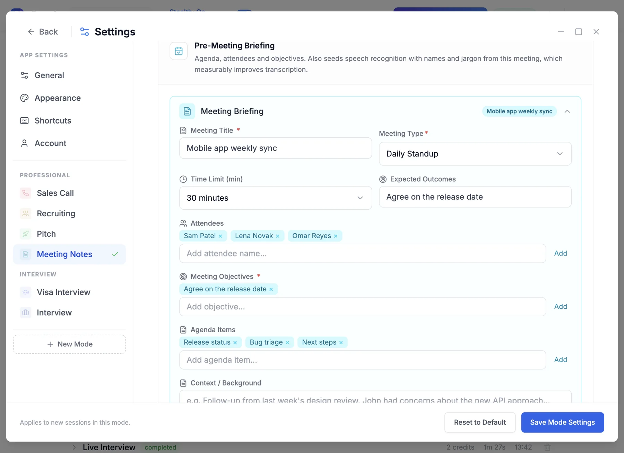Open the Account settings page
The height and width of the screenshot is (453, 624).
point(69,143)
